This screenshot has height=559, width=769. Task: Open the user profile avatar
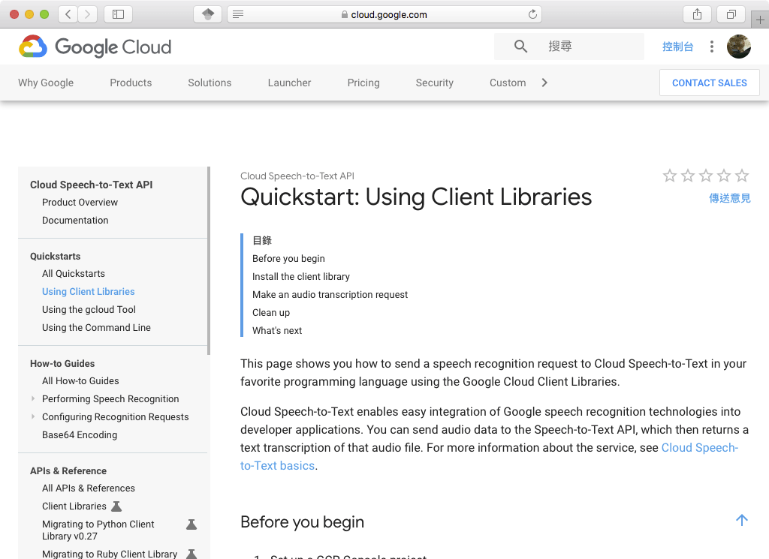coord(739,47)
